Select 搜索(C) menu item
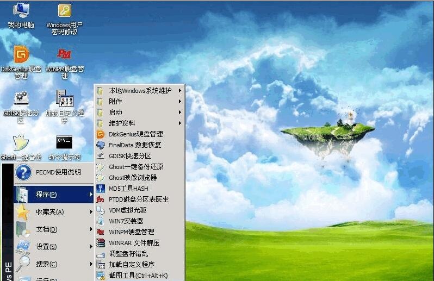This screenshot has height=281, width=434. [54, 264]
